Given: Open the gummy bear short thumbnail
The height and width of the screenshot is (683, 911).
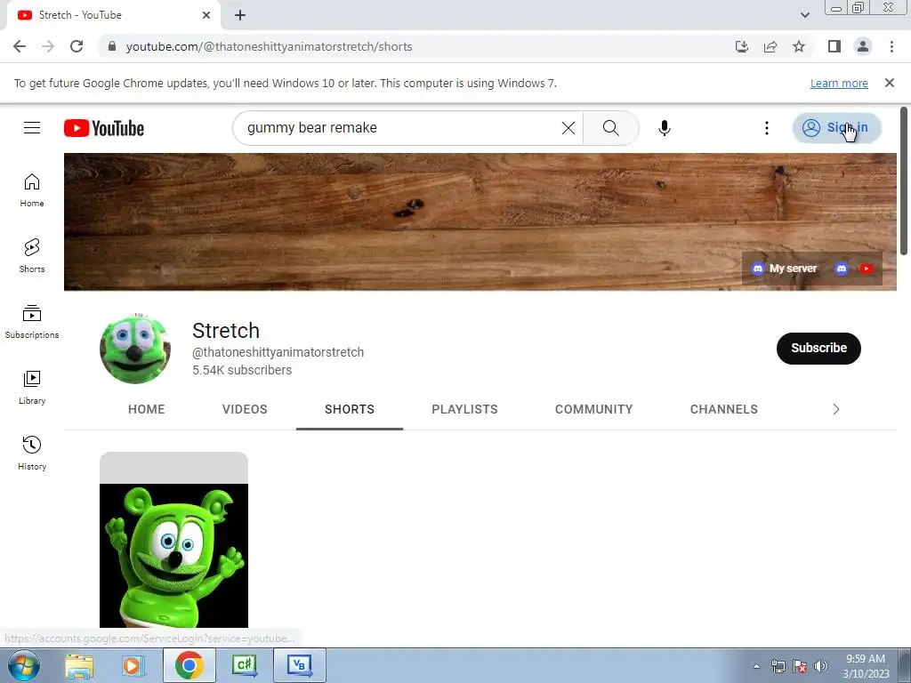Looking at the screenshot, I should pyautogui.click(x=173, y=540).
